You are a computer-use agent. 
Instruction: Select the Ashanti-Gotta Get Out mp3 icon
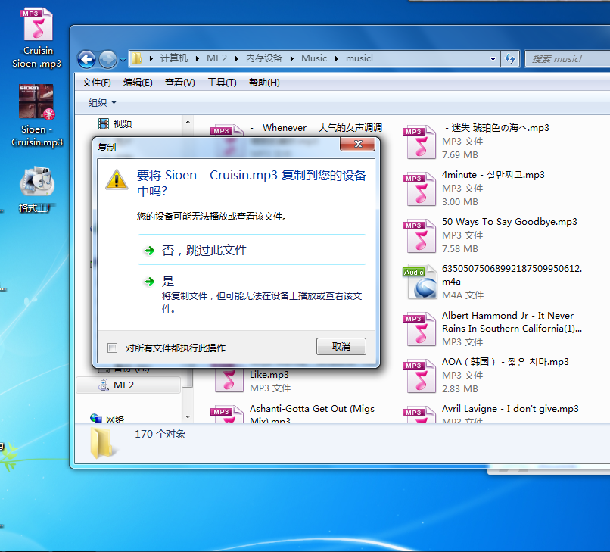point(227,414)
